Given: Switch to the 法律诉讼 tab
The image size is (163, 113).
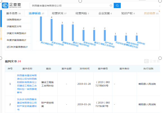Looking at the screenshot, I should [x=36, y=13].
